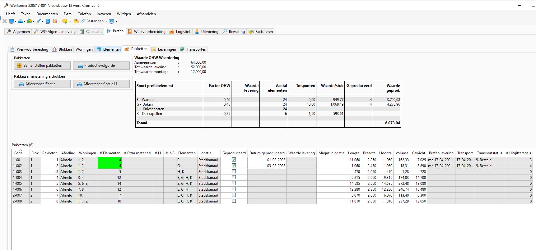Screen dimensions: 536x250
Task: Expand the Bestanden dropdown arrow
Action: click(x=106, y=21)
